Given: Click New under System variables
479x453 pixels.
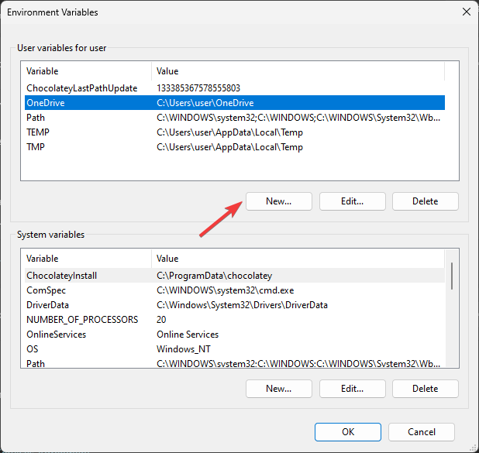Looking at the screenshot, I should [x=279, y=389].
